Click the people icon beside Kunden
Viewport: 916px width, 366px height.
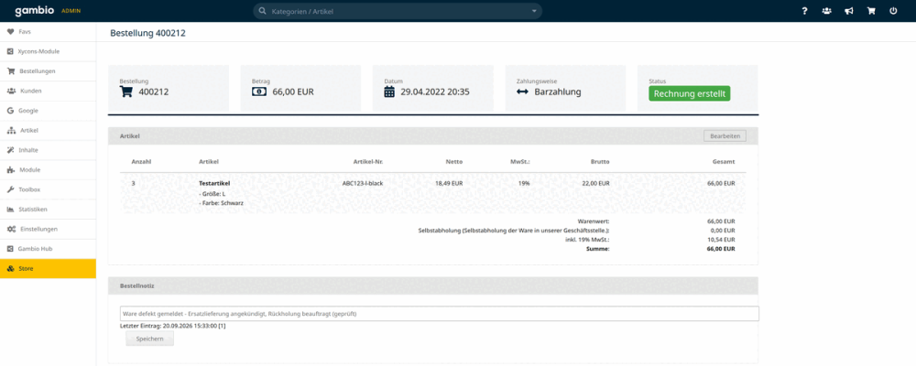pyautogui.click(x=10, y=91)
